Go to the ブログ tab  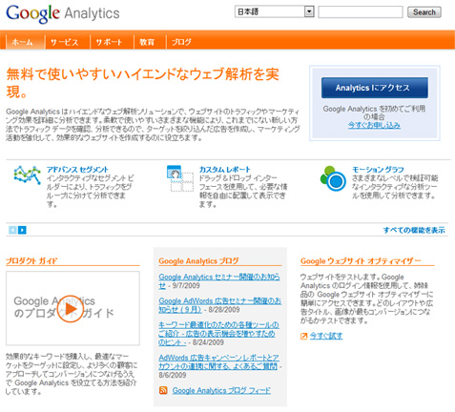tap(181, 42)
